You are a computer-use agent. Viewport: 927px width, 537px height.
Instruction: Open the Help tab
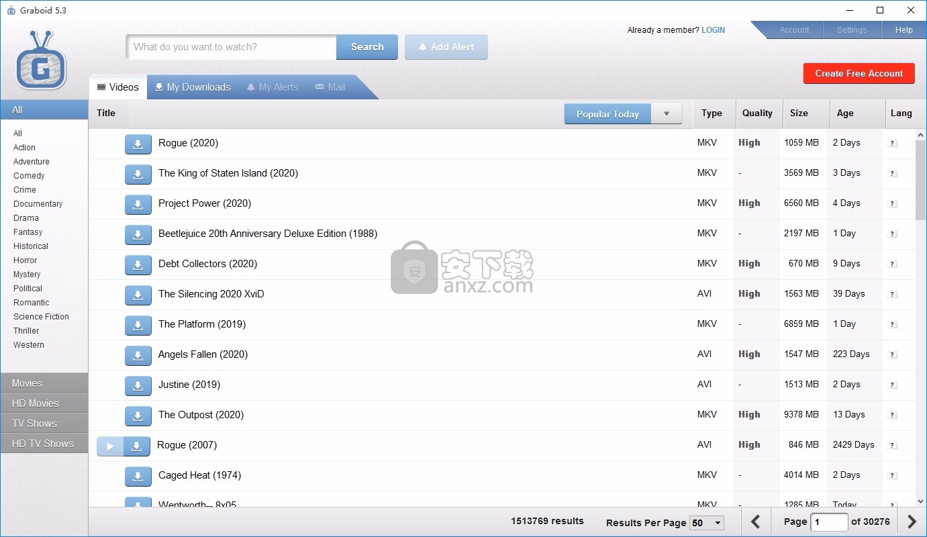coord(904,30)
